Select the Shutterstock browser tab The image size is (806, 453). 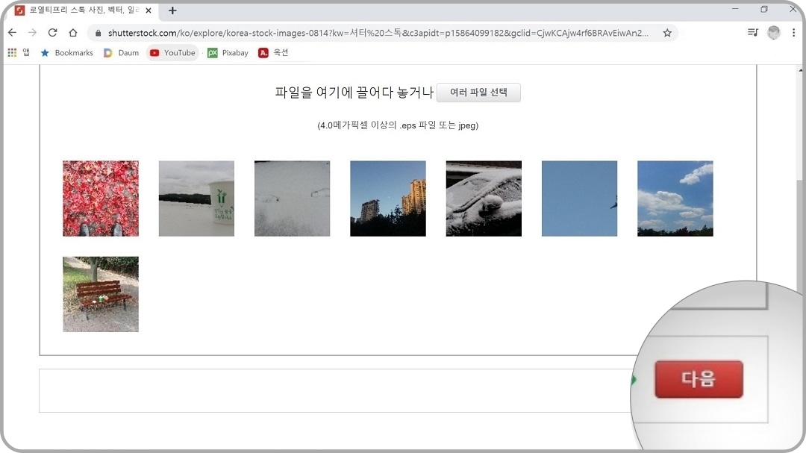[x=82, y=11]
